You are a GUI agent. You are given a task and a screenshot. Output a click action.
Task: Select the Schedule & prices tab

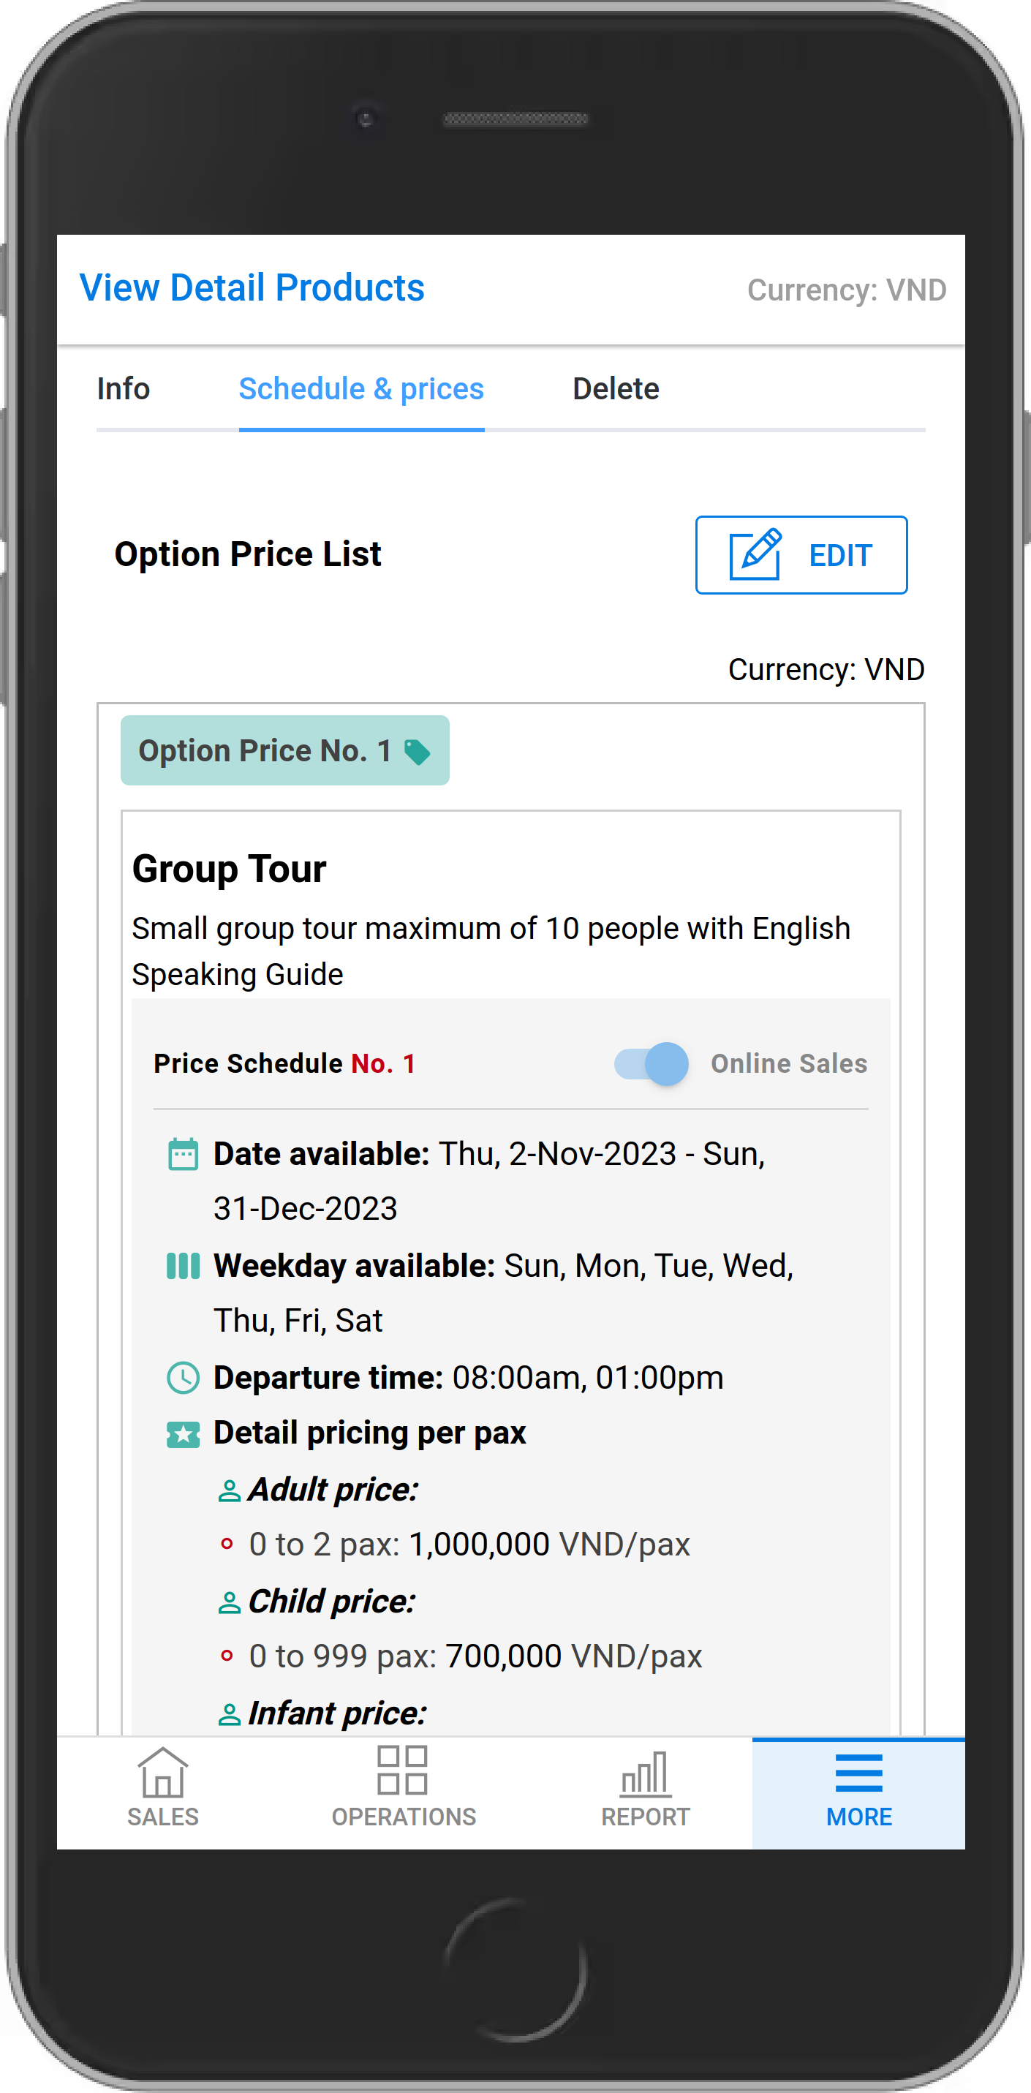(x=360, y=388)
